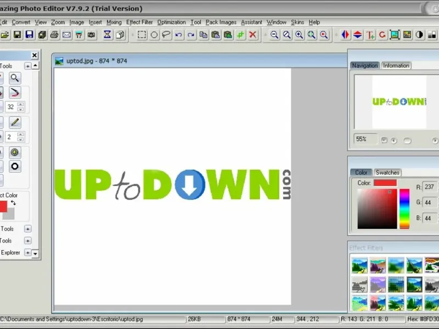
Task: Select the Navigation tab
Action: click(x=365, y=65)
